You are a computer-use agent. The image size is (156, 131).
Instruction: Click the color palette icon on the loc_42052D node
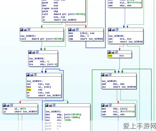pos(103,75)
